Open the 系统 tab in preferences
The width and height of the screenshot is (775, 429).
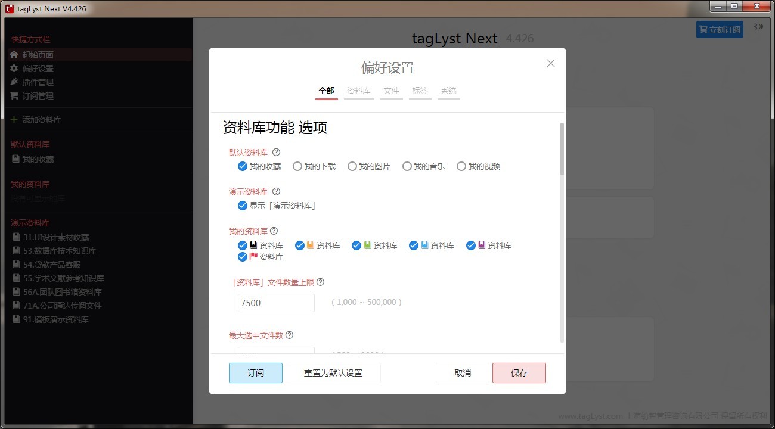click(x=448, y=91)
